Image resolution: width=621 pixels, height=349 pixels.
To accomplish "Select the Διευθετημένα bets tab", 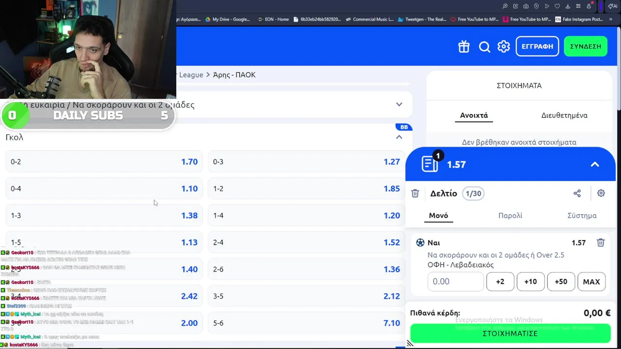I will [x=564, y=115].
